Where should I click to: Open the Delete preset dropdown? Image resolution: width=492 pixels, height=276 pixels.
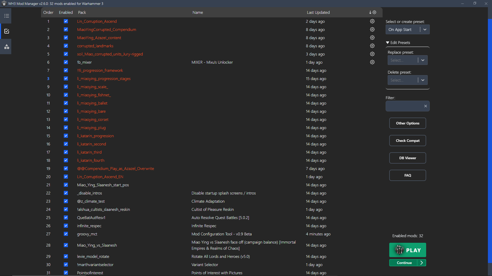point(407,80)
